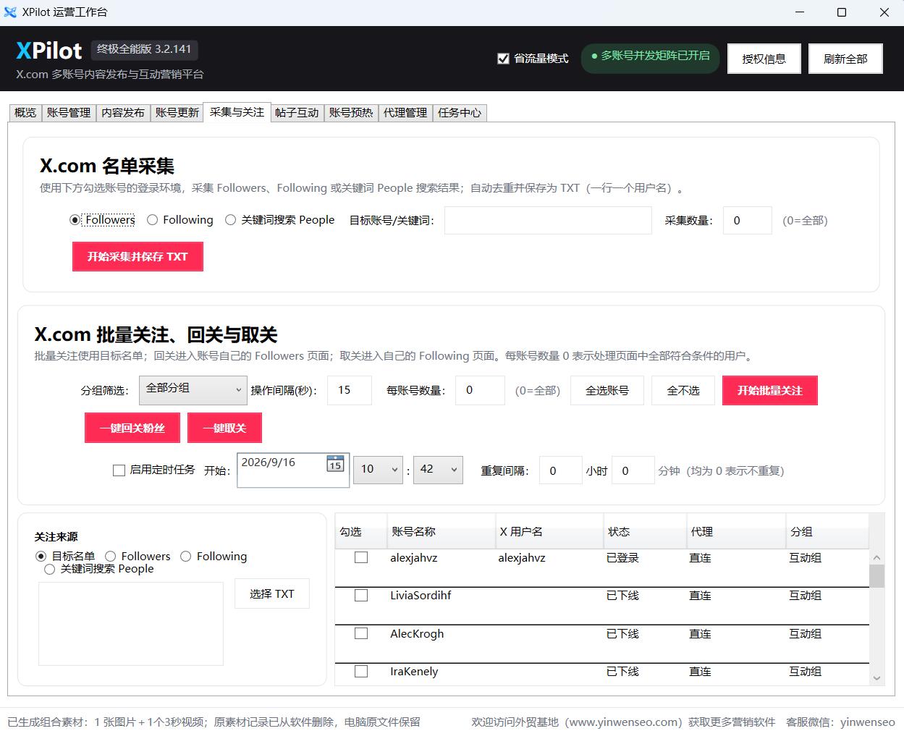This screenshot has height=731, width=904.
Task: Click 直连 proxy cell in IraKenely row
Action: [x=700, y=672]
